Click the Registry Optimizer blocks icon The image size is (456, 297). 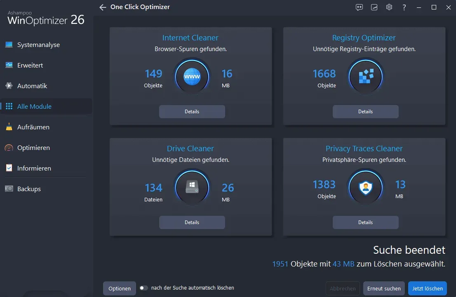click(366, 77)
